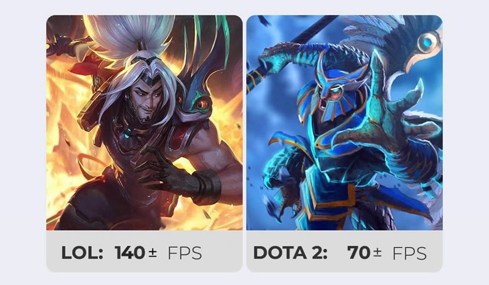Click the ± symbol next to 140

pyautogui.click(x=152, y=253)
